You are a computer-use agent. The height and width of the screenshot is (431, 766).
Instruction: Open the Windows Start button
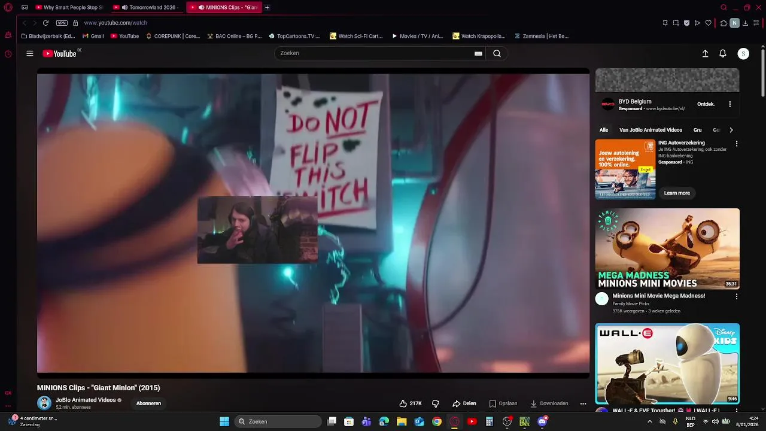tap(224, 421)
